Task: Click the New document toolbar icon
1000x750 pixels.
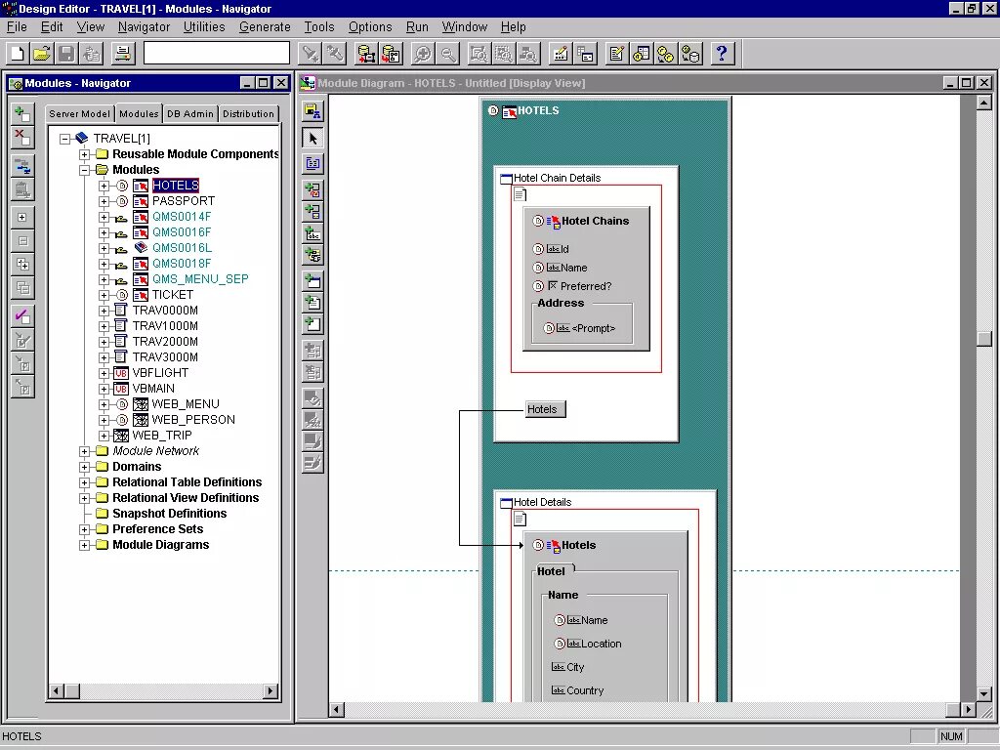Action: [x=18, y=54]
